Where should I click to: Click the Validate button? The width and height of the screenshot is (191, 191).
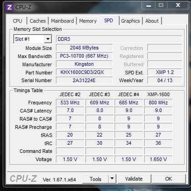pos(134,179)
